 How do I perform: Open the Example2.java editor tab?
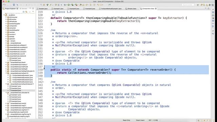89,8
